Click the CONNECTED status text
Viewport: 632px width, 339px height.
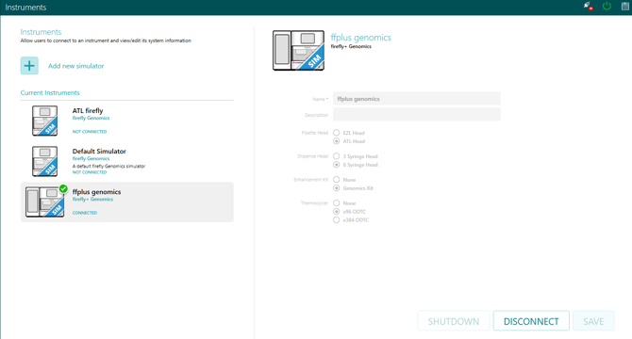point(85,213)
